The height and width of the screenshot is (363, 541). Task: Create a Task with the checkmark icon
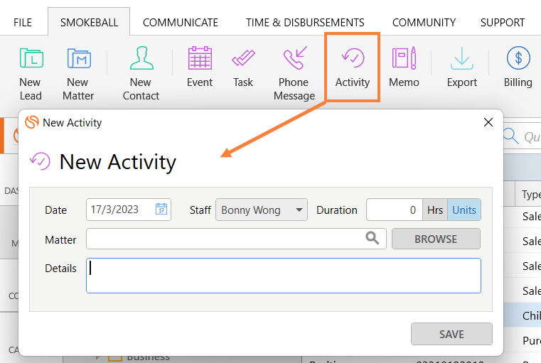pyautogui.click(x=243, y=58)
